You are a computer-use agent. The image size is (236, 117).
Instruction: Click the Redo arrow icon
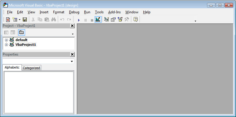(x=69, y=19)
